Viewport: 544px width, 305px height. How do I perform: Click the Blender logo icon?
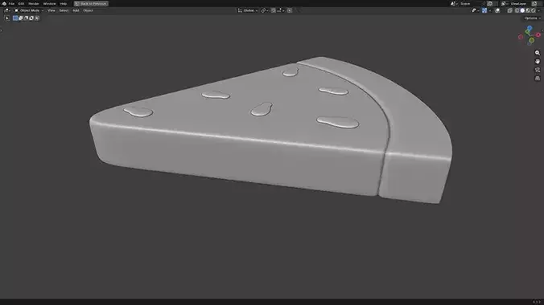click(4, 3)
